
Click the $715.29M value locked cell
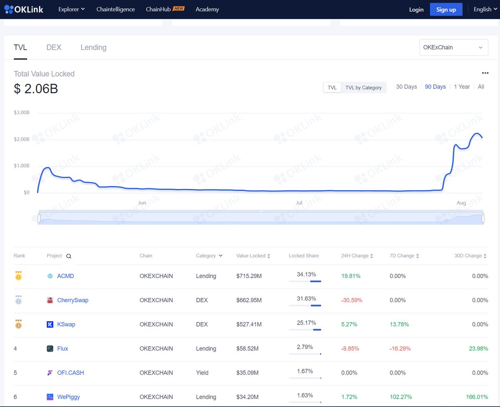[x=249, y=276]
